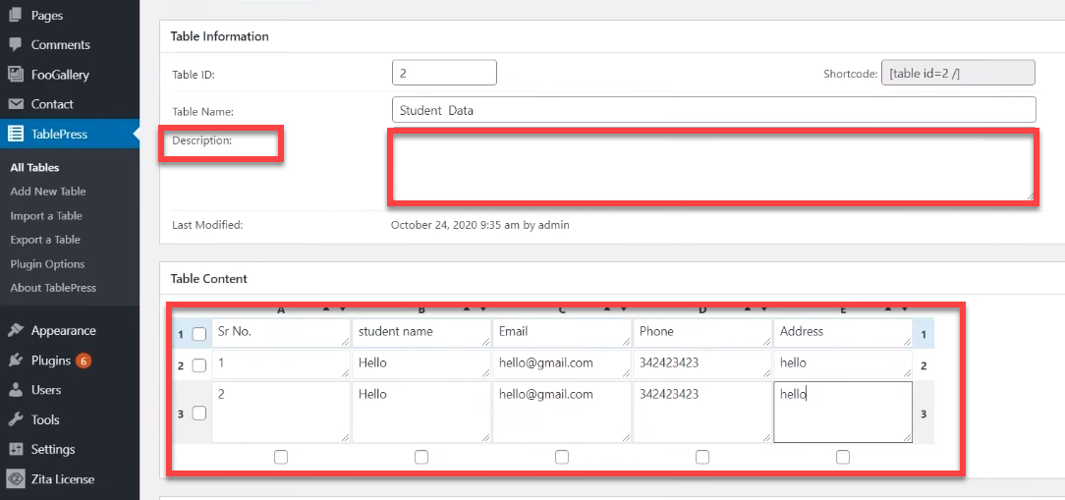Click 'October 24, 2020 9:35 am by admin' text
Viewport: 1065px width, 500px height.
(x=480, y=224)
